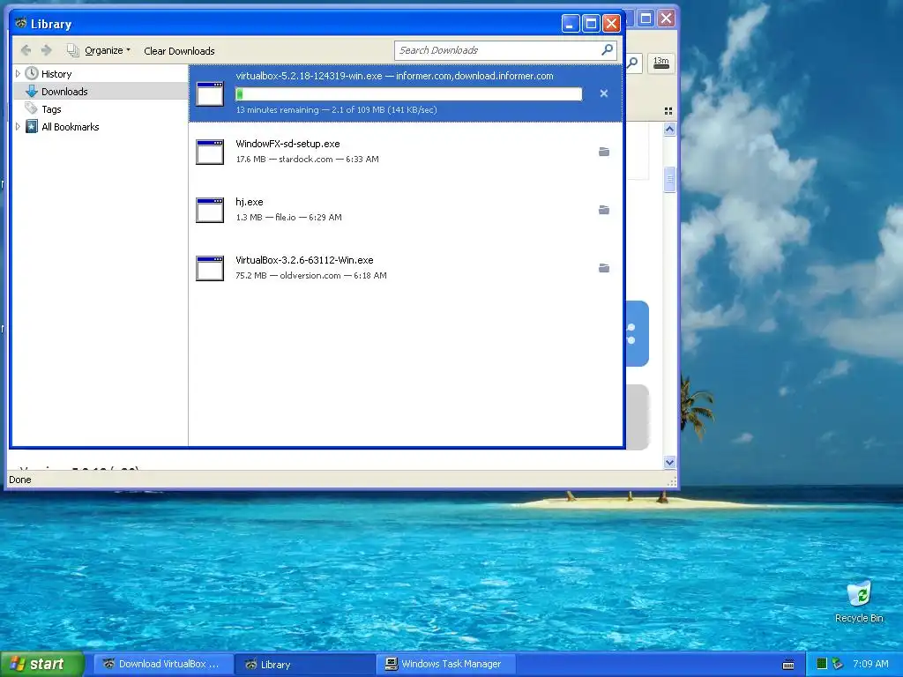Screen dimensions: 903x677
Task: Click the browser toolbar search magnifier
Action: tap(633, 63)
